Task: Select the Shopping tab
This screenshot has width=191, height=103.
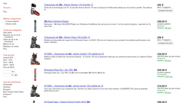Action: [x=7, y=8]
